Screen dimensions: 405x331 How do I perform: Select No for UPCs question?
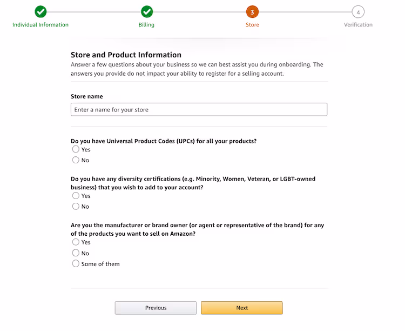[76, 160]
